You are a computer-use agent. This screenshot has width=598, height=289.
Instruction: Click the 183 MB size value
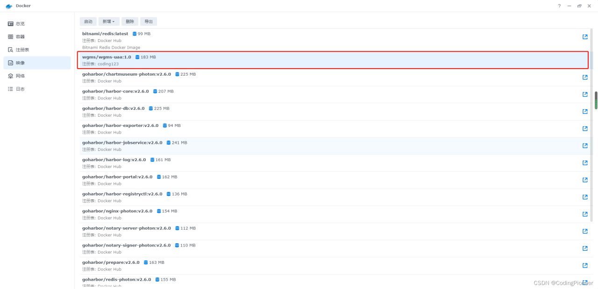click(149, 57)
